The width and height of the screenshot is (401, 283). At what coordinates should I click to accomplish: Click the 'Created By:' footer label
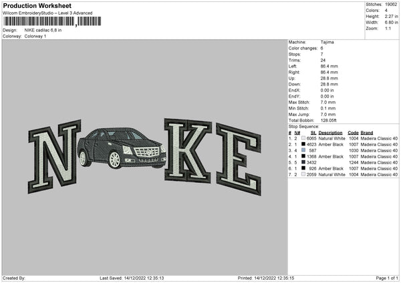pos(14,278)
